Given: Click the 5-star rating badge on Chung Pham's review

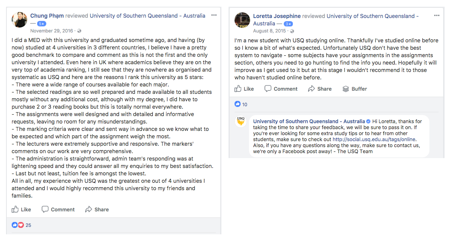Looking at the screenshot, I should click(41, 23).
